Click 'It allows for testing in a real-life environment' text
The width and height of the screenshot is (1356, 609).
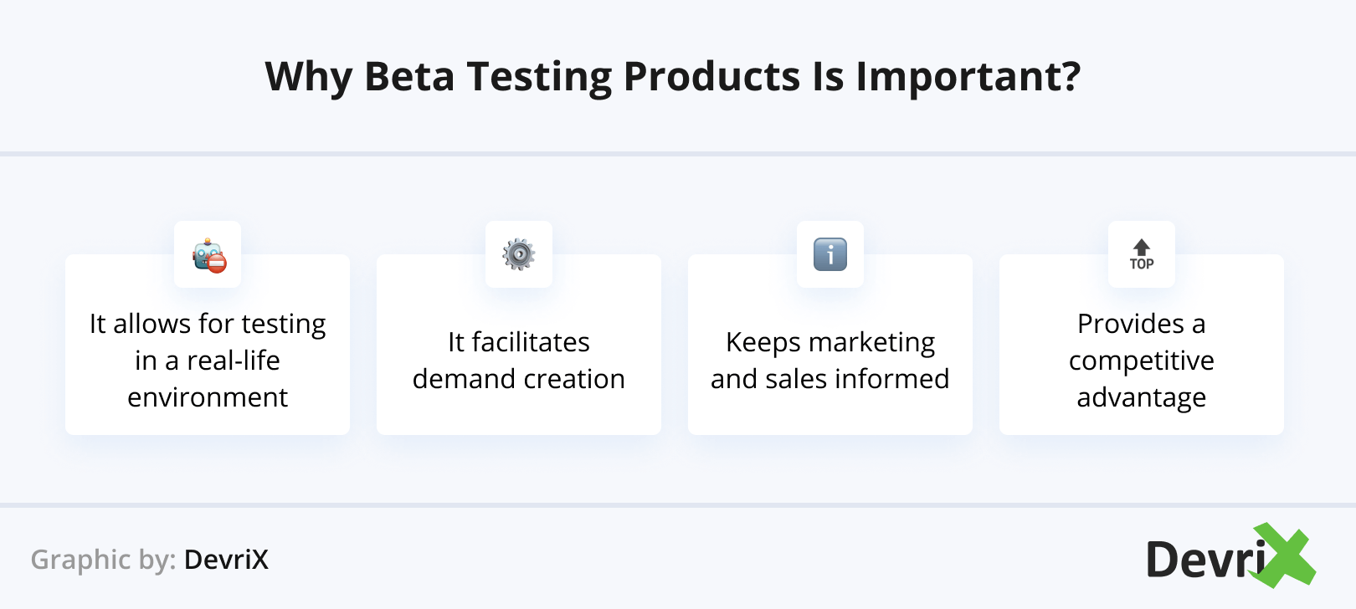208,360
